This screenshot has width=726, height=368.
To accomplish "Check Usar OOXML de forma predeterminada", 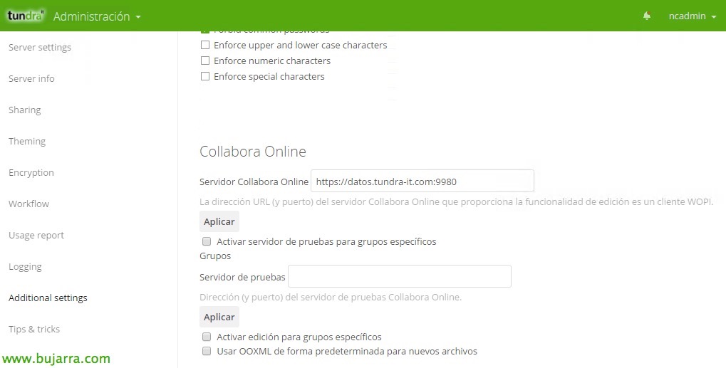I will coord(207,352).
